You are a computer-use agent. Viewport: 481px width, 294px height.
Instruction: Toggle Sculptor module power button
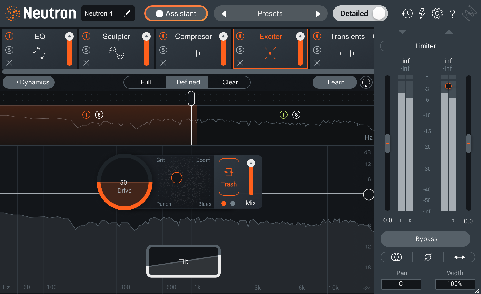(x=86, y=36)
